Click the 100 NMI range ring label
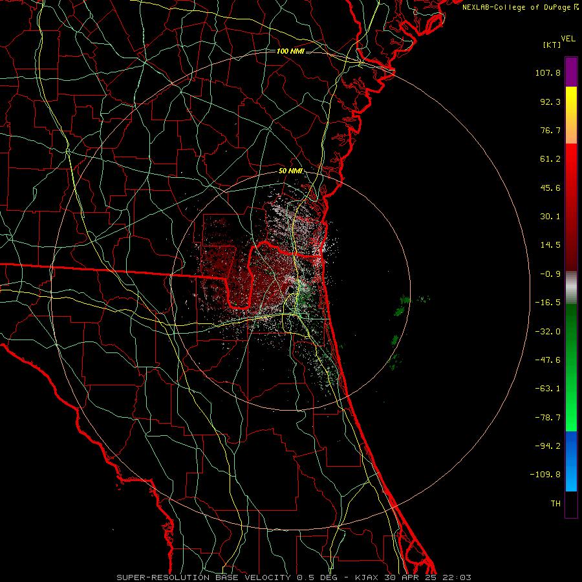 (x=290, y=51)
